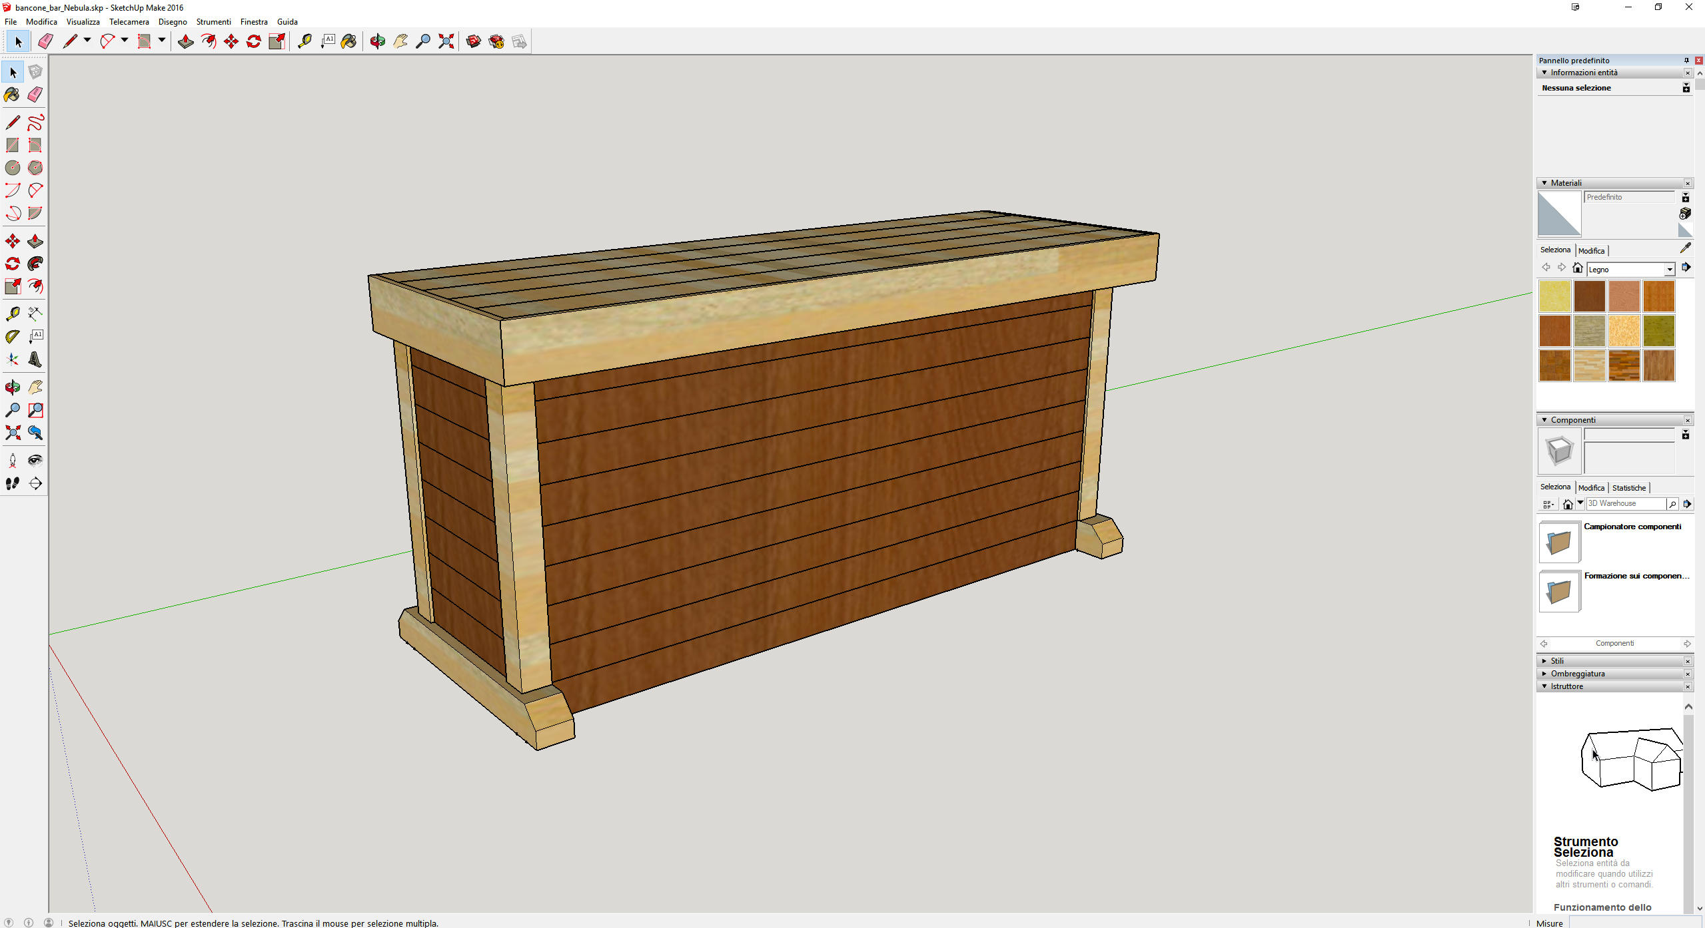The height and width of the screenshot is (928, 1705).
Task: Choose the yellow wood material swatch
Action: click(x=1555, y=296)
